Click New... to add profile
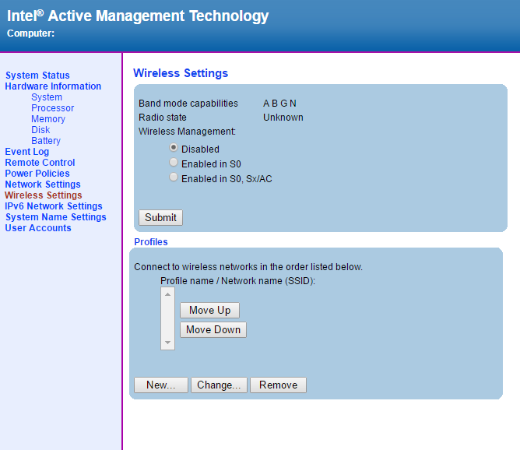Image resolution: width=520 pixels, height=450 pixels. (x=161, y=385)
